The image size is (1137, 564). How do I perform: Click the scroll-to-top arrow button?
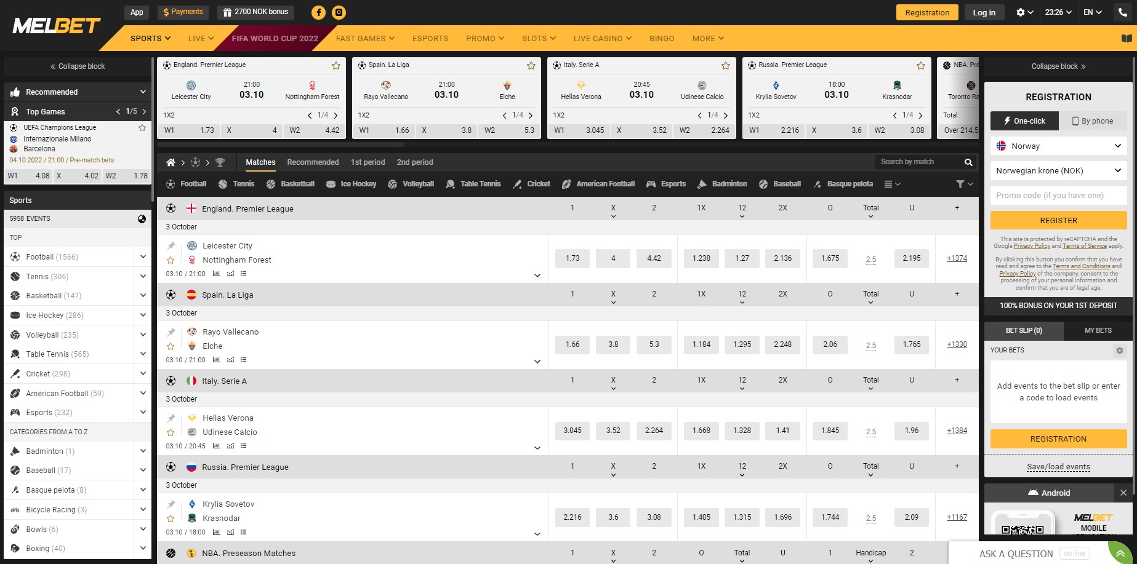pos(1120,552)
